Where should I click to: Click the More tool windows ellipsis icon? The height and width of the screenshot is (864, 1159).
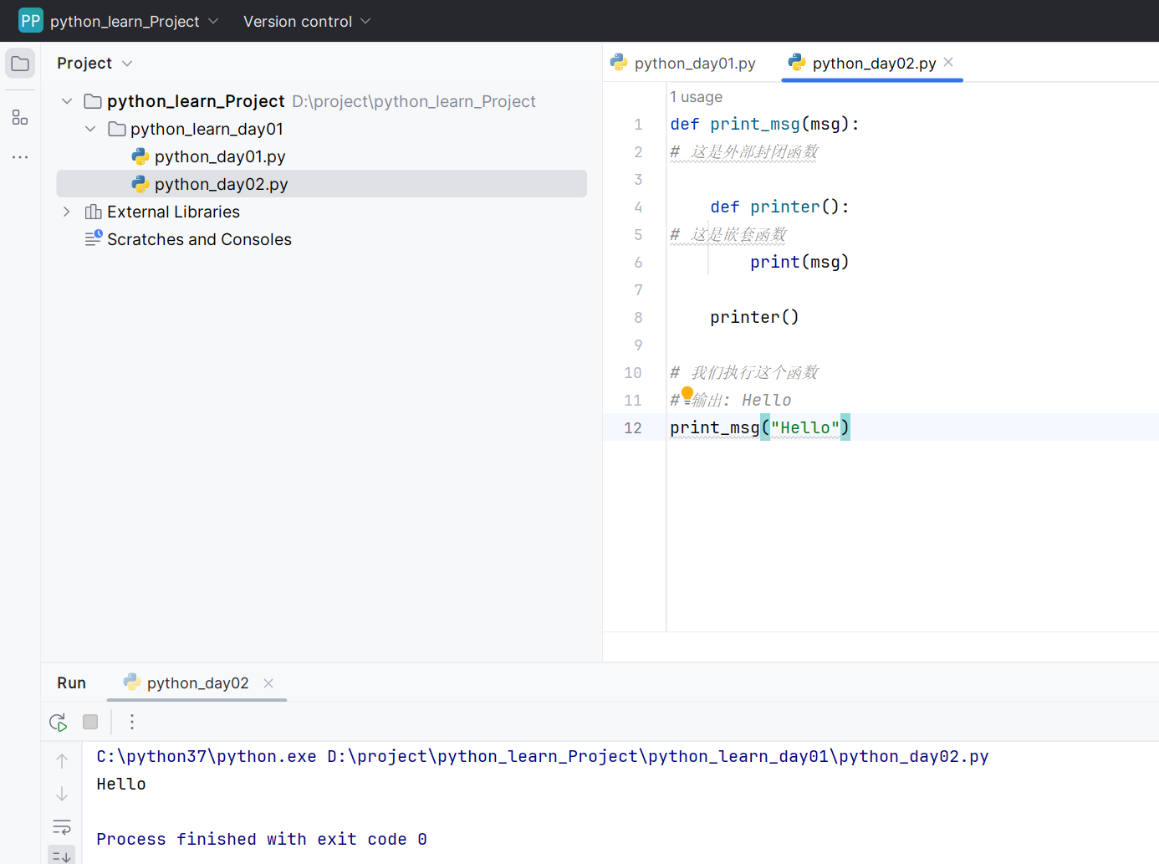(20, 157)
